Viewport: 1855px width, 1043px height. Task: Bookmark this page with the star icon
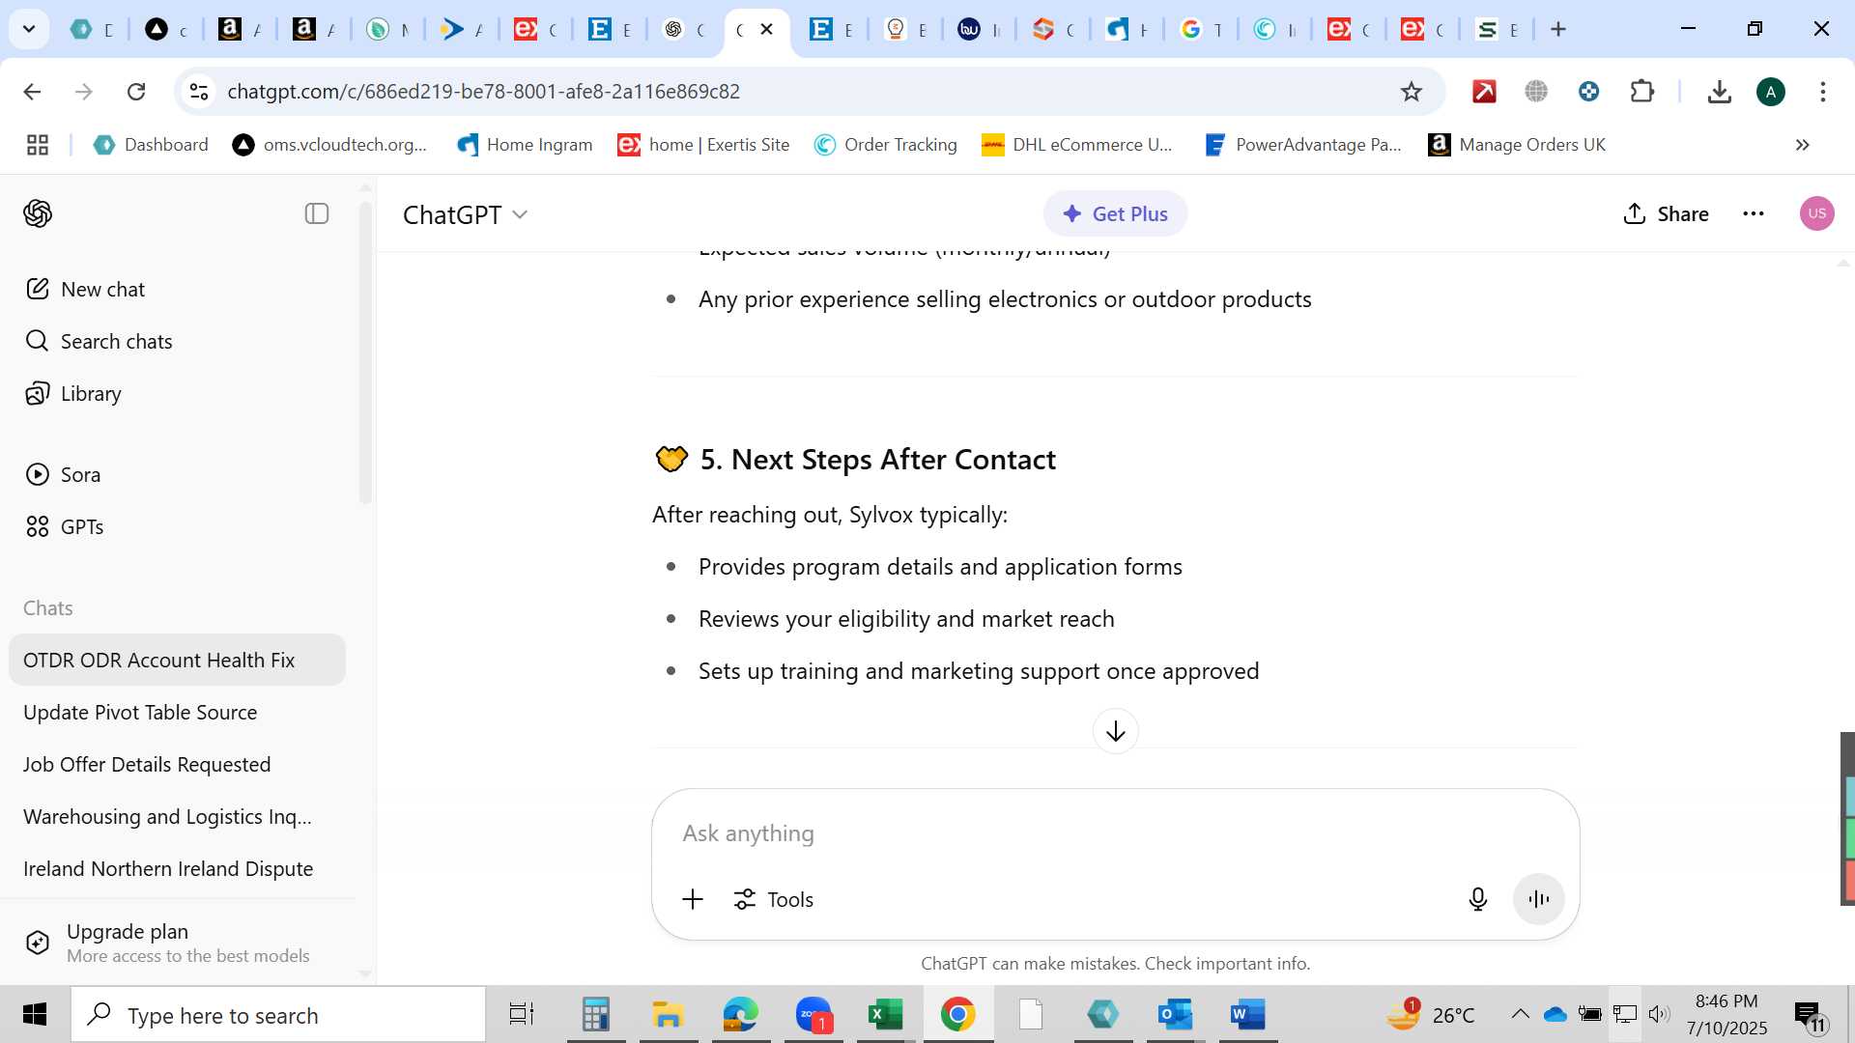1412,91
